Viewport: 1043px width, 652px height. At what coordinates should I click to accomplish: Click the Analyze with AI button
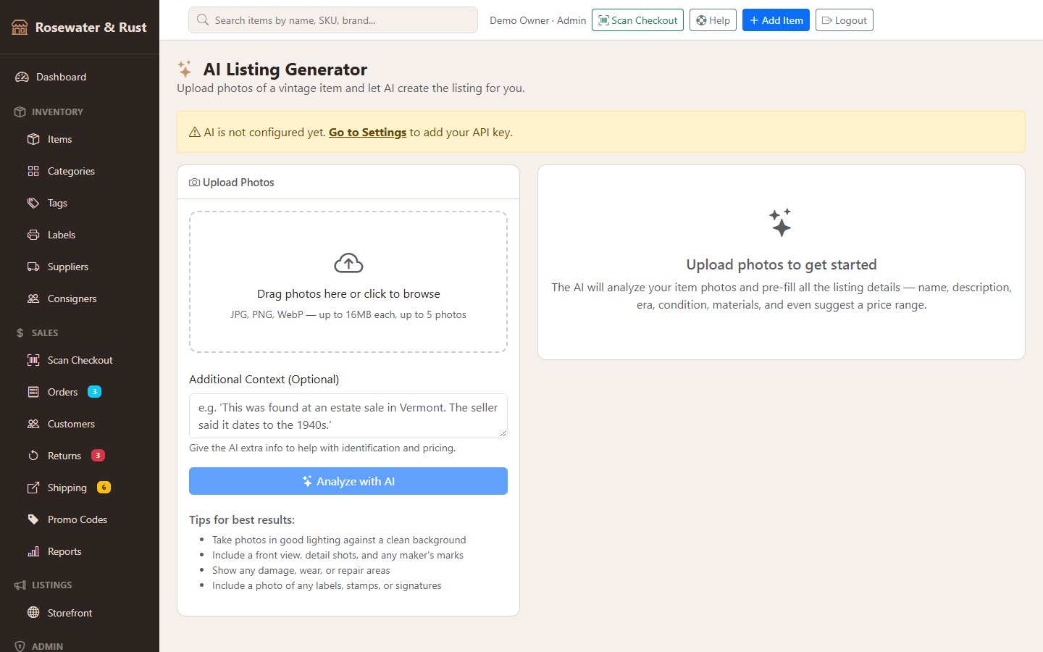348,481
